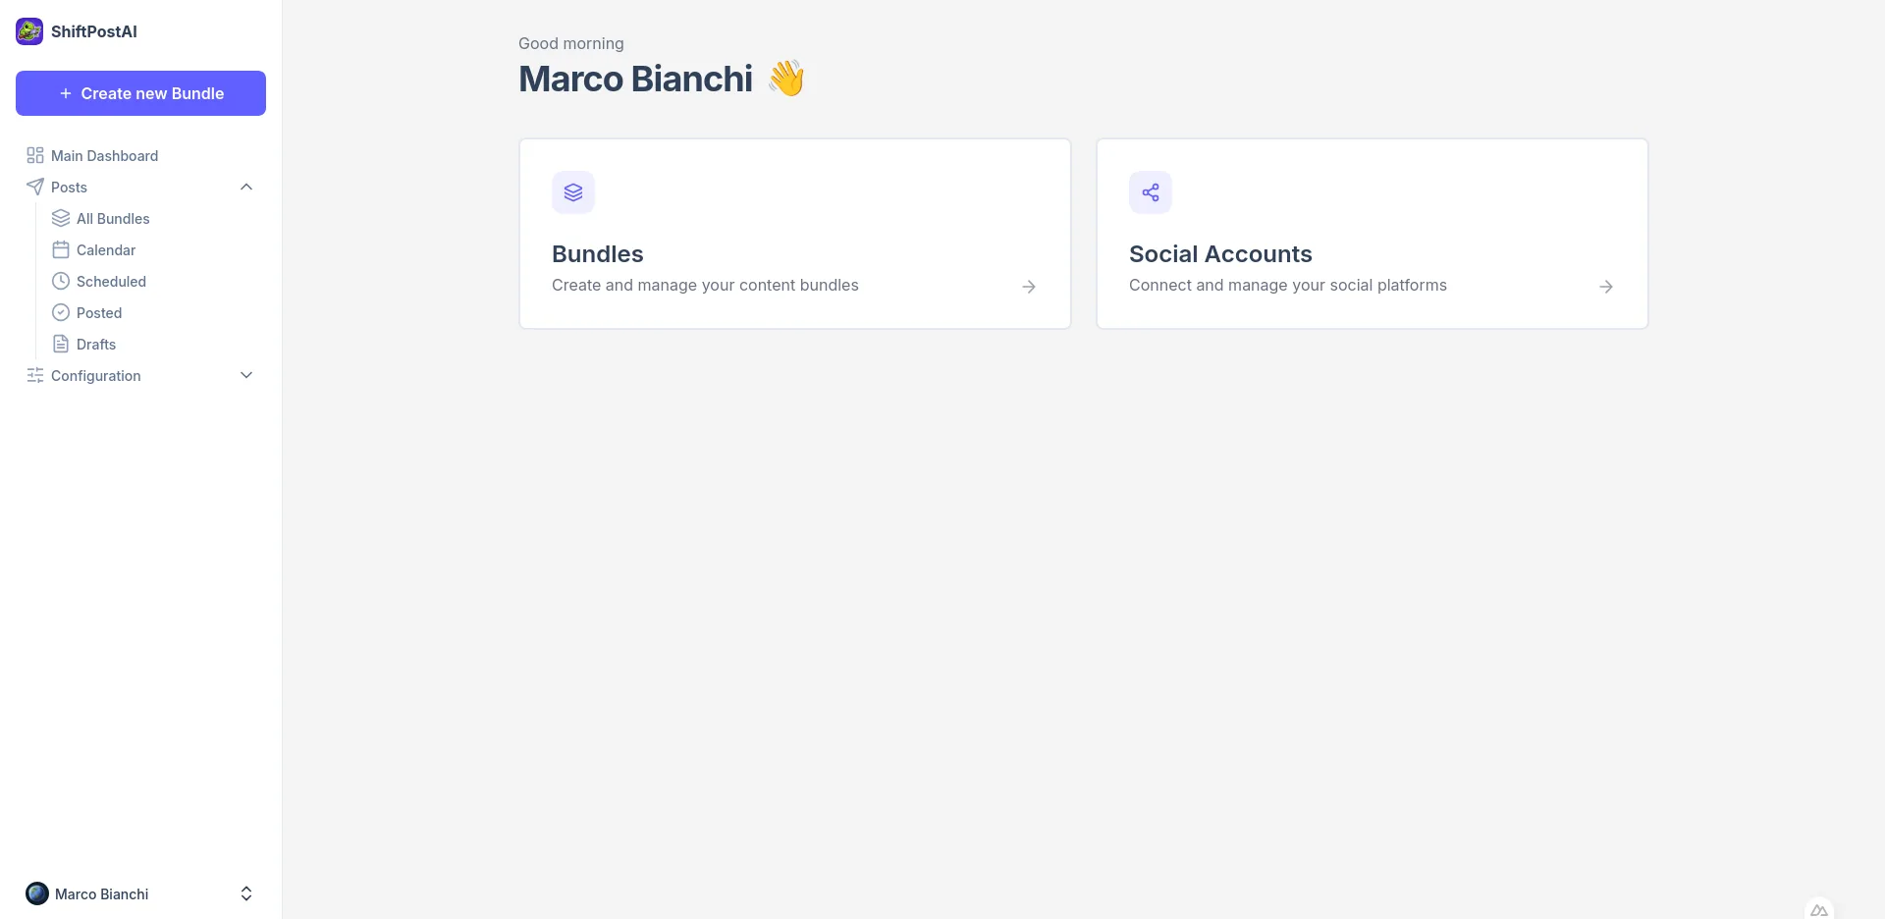Open the Bundles card arrow link
Image resolution: width=1885 pixels, height=919 pixels.
click(1028, 286)
